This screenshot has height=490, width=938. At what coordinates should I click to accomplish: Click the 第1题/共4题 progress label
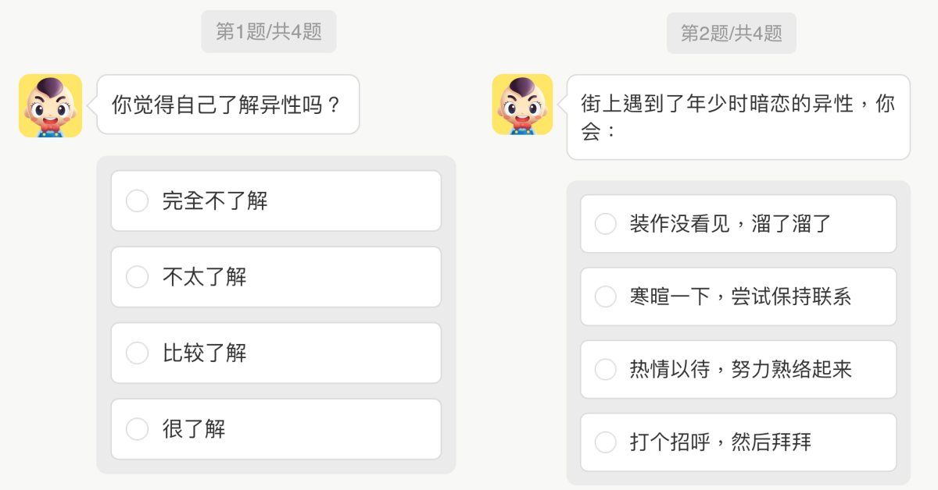point(268,32)
